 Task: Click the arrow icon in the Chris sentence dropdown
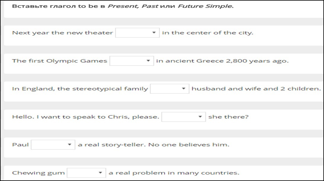click(x=200, y=117)
